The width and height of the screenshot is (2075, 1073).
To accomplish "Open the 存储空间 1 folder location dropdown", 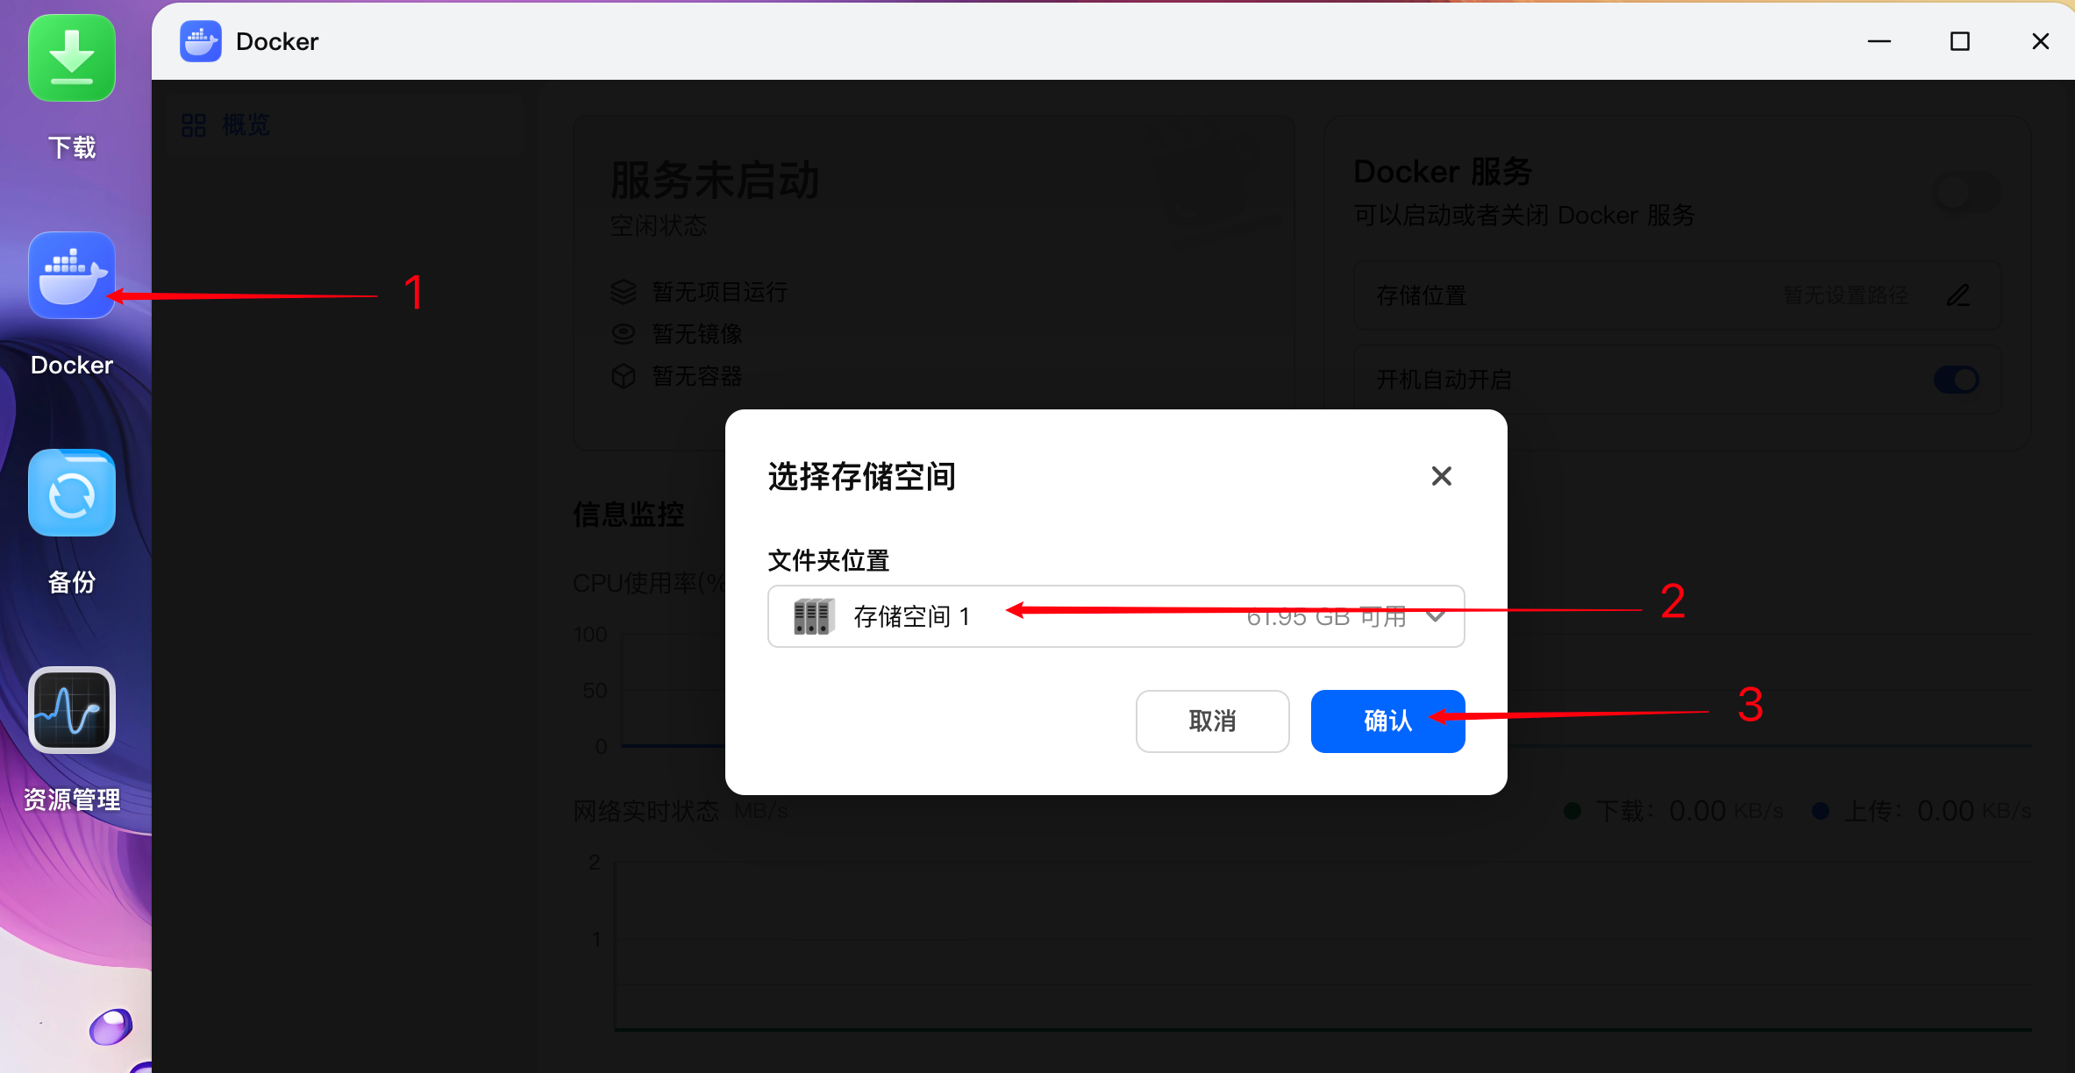I will point(1116,616).
